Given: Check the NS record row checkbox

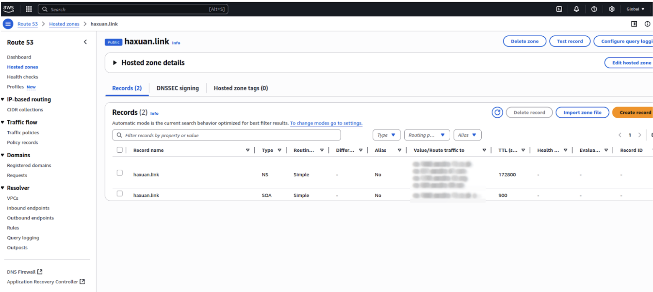Looking at the screenshot, I should tap(120, 173).
